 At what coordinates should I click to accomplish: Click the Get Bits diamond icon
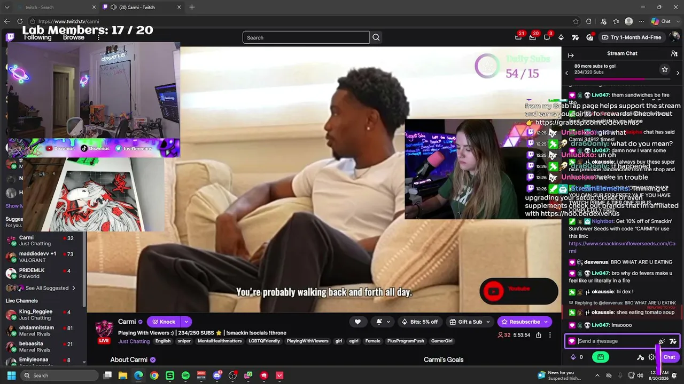[x=561, y=37]
